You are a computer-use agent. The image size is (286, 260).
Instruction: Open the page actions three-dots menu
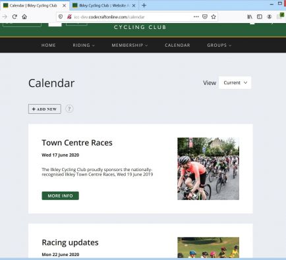(196, 16)
